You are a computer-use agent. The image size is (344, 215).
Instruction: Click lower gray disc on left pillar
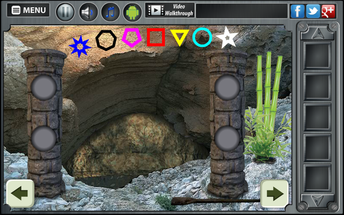44,139
